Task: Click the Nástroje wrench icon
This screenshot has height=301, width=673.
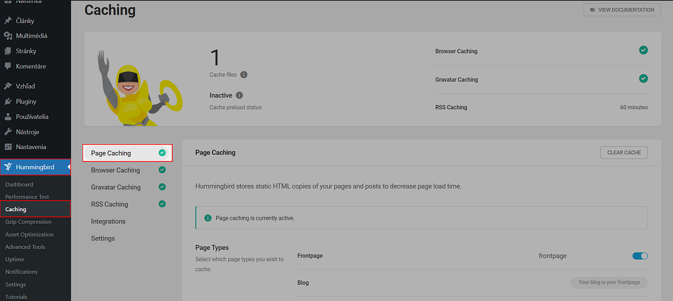Action: click(8, 132)
